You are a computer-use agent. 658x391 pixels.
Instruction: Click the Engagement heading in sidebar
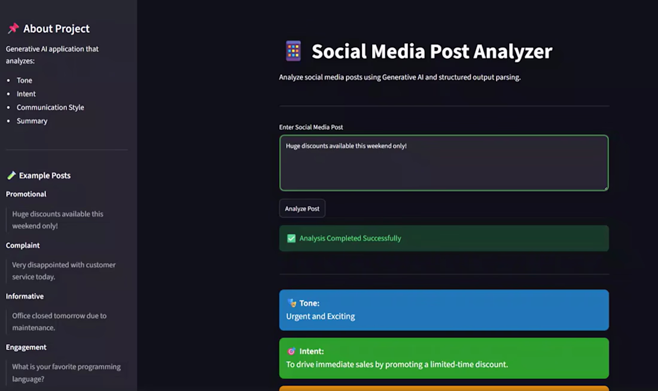[26, 347]
